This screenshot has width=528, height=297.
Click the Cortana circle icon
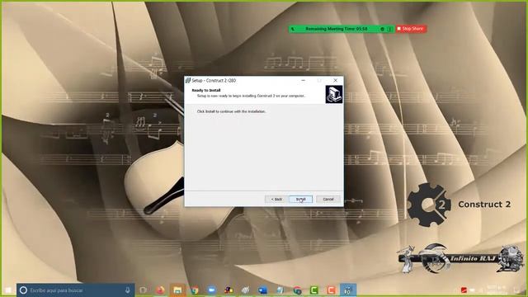[x=23, y=290]
